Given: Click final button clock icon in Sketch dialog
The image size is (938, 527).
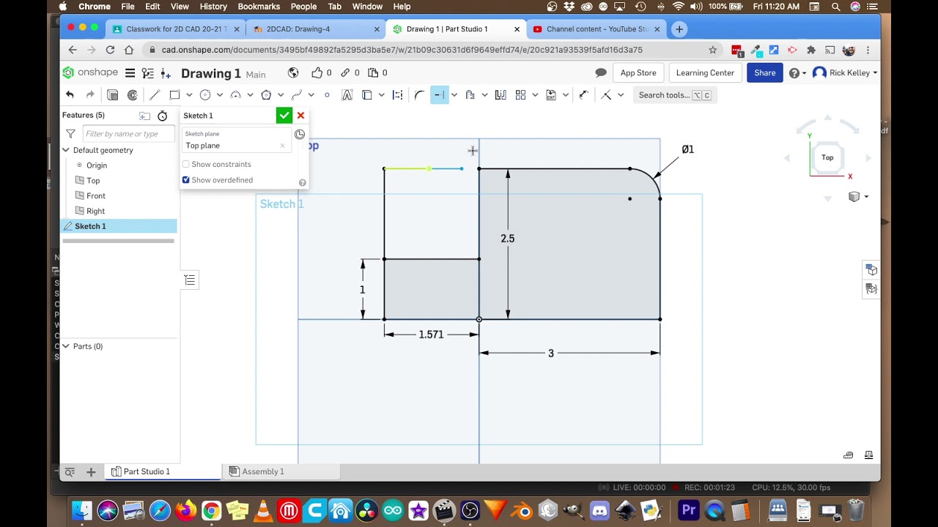Looking at the screenshot, I should pos(300,135).
